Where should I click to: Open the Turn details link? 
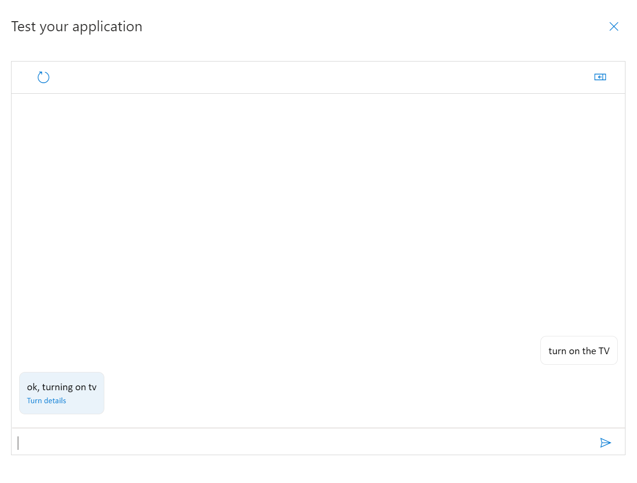coord(47,401)
